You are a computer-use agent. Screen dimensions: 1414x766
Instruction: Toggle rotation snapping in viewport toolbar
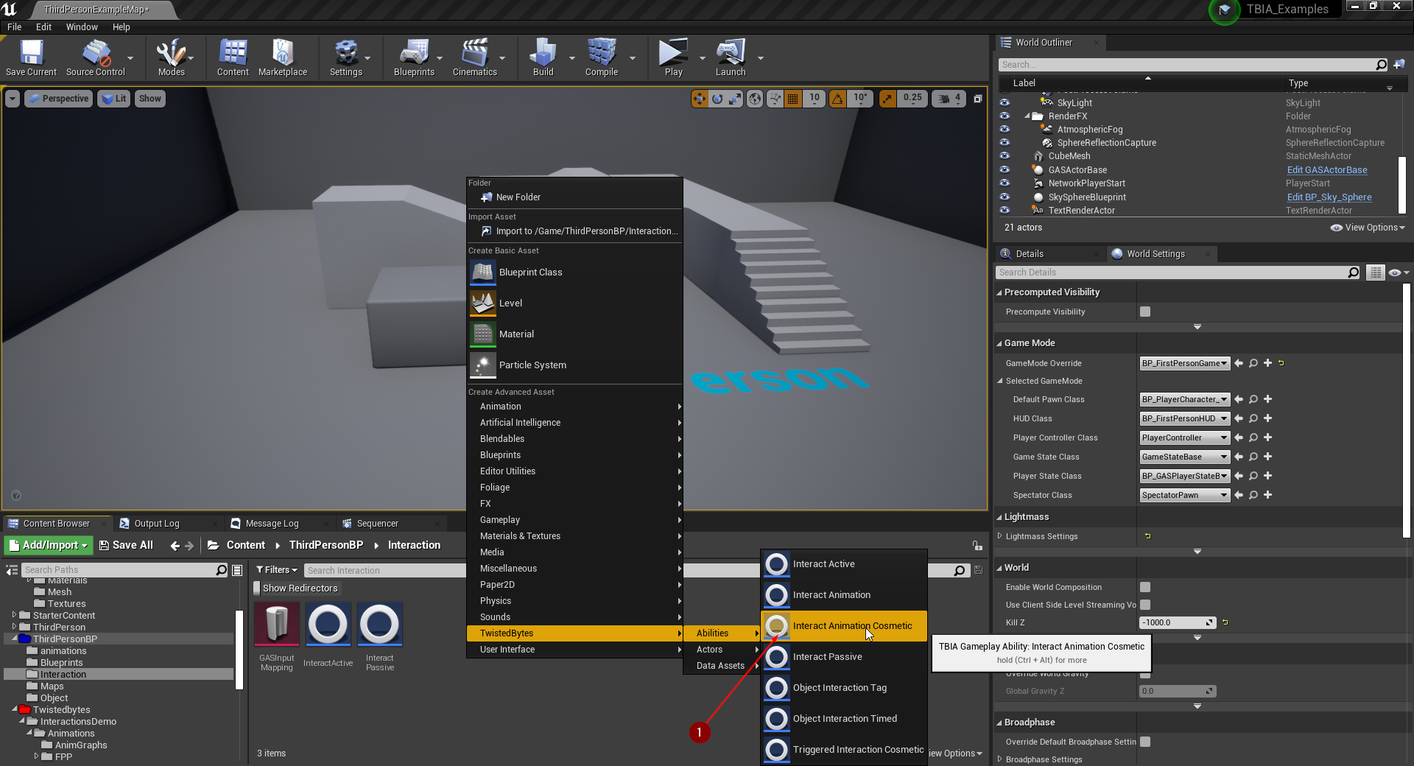(x=837, y=98)
